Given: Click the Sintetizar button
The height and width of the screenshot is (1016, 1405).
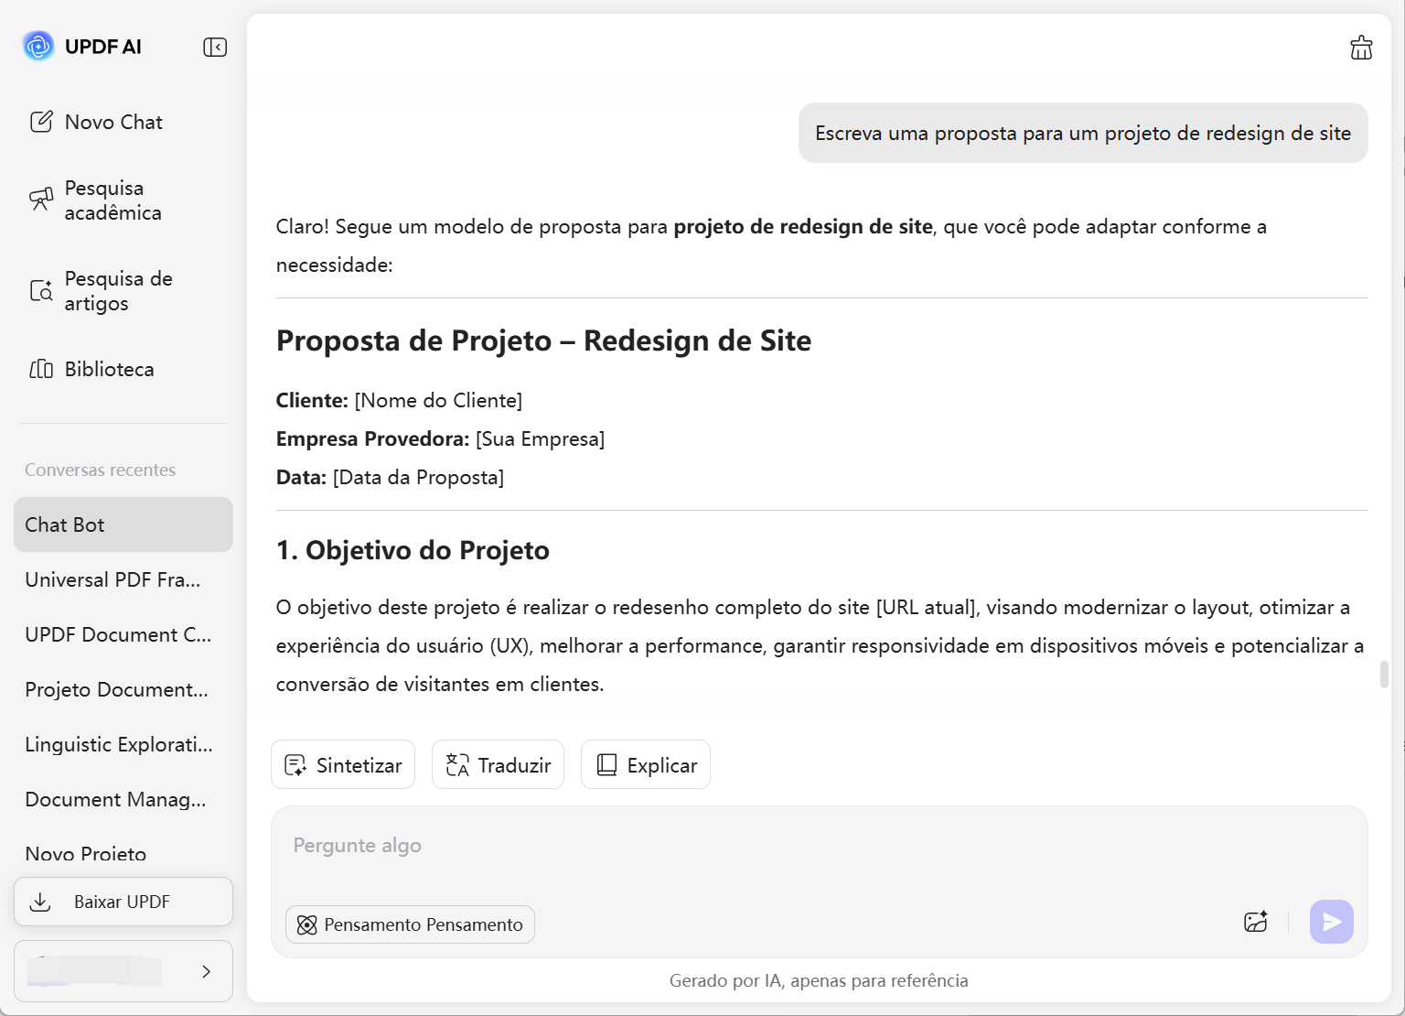Looking at the screenshot, I should 343,764.
